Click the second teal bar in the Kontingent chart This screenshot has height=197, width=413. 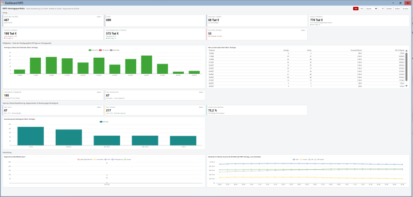pos(69,137)
